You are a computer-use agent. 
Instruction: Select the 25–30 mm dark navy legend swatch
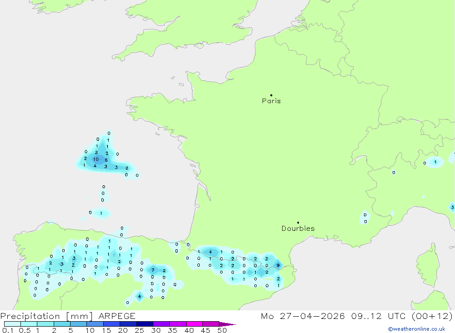145,324
